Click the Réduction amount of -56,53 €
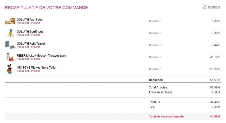 (x=214, y=80)
